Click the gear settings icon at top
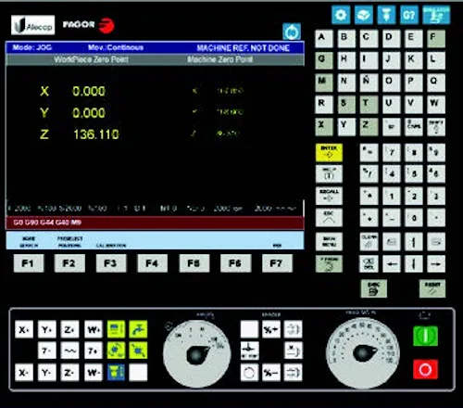Image resolution: width=463 pixels, height=408 pixels. pos(341,15)
